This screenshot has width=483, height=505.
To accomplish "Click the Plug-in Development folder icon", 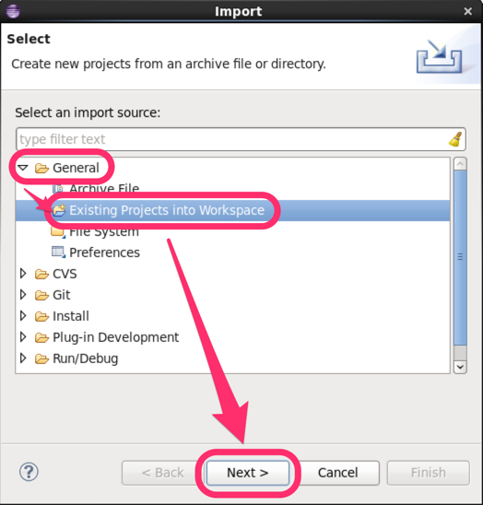I will click(x=41, y=337).
